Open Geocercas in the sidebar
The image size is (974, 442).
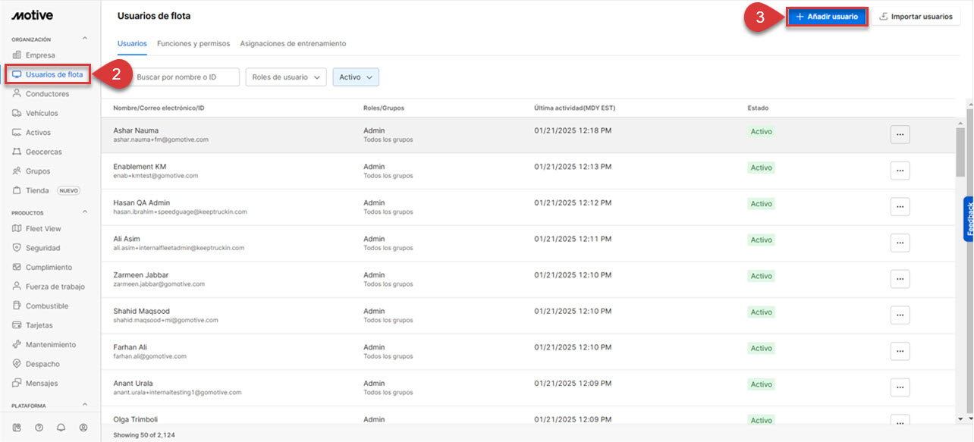tap(43, 152)
